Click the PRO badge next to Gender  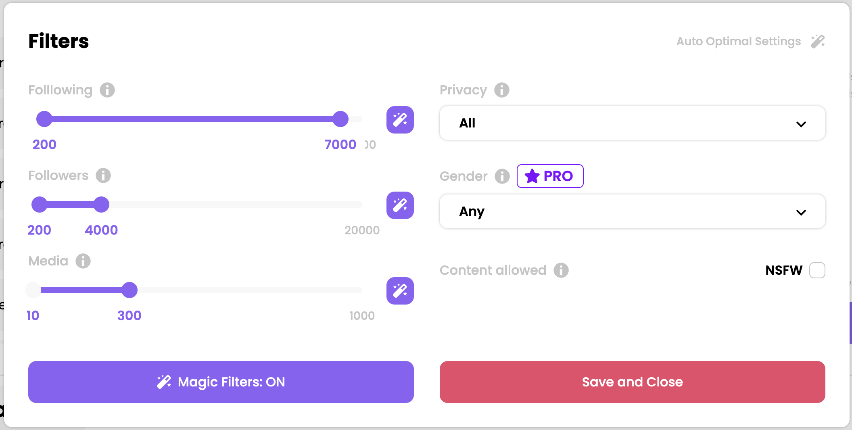pos(550,176)
